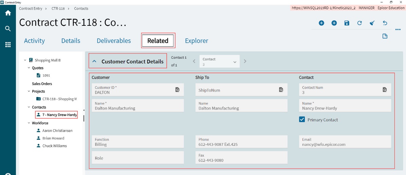Click the Function field showing Billing
Image resolution: width=406 pixels, height=175 pixels.
[138, 142]
